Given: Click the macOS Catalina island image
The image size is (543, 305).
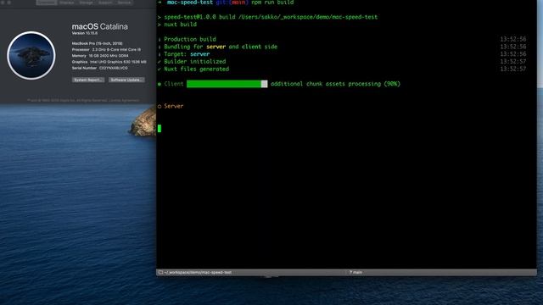Looking at the screenshot, I should 31,56.
